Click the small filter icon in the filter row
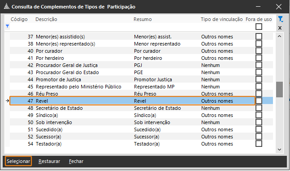This screenshot has height=171, width=290. (8, 26)
